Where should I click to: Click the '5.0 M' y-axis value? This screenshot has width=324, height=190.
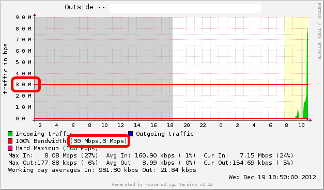point(23,62)
